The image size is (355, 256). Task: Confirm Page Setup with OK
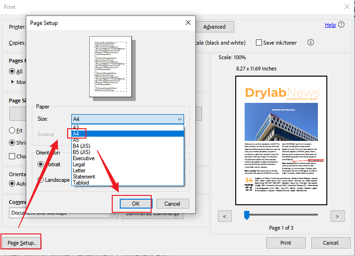(136, 204)
